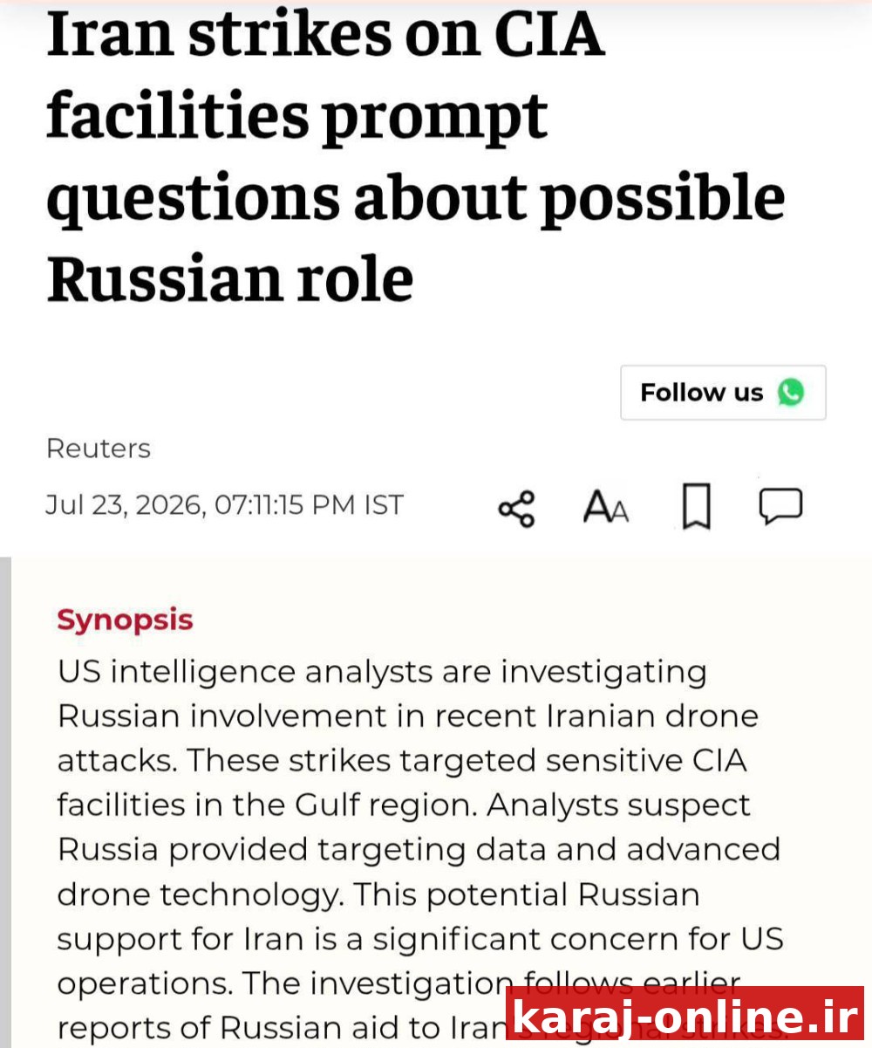Click the Follow us button label
872x1048 pixels.
coord(701,393)
